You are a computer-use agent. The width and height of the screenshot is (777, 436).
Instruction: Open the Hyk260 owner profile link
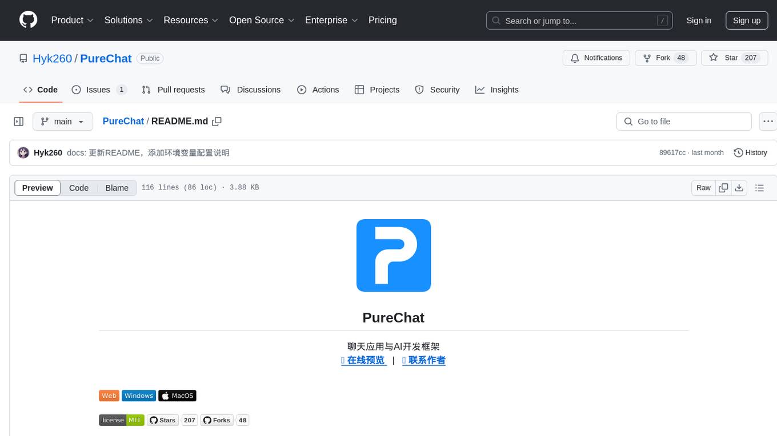pos(53,58)
